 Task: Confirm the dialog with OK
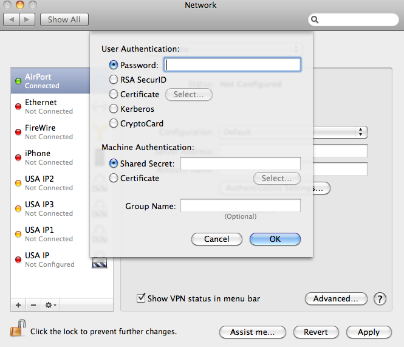click(x=275, y=239)
